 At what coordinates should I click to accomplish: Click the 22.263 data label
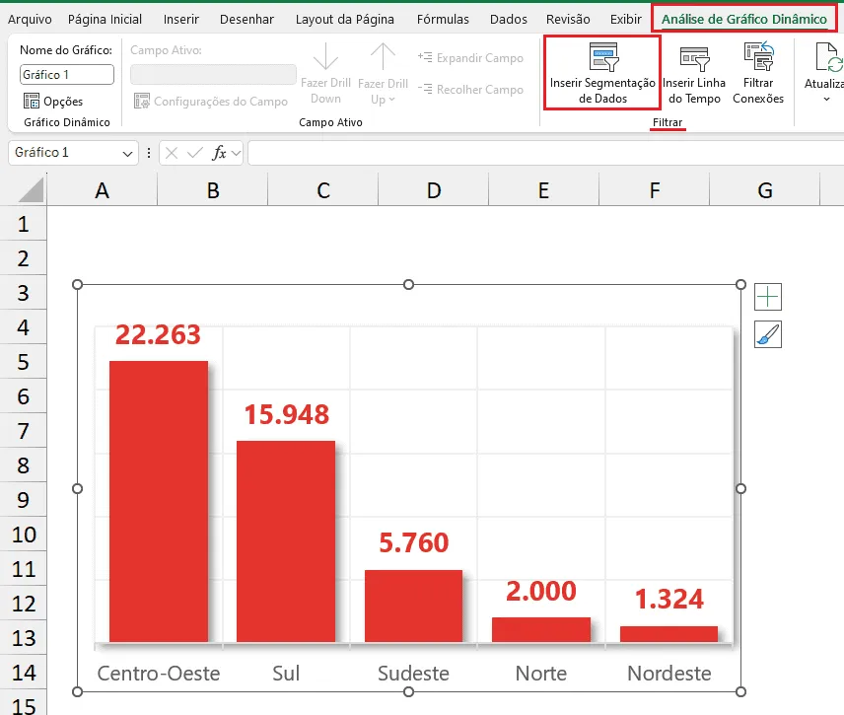point(158,335)
